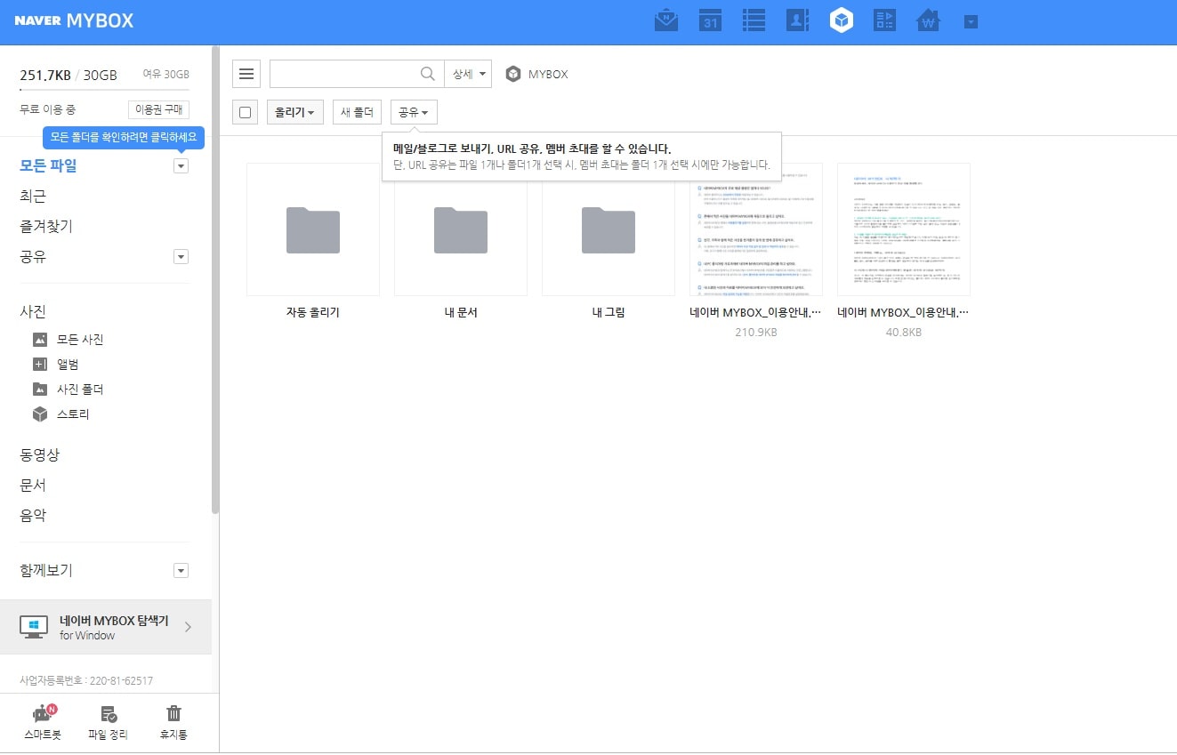This screenshot has width=1177, height=755.
Task: Open the memo list icon in the header
Action: [x=754, y=20]
